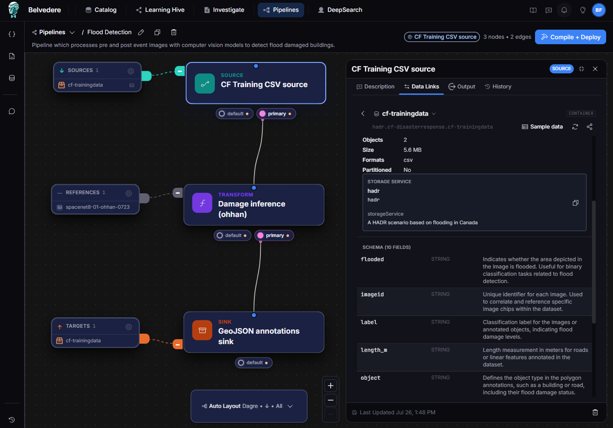
Task: Delete pipeline using breadcrumb trash icon
Action: click(x=174, y=32)
